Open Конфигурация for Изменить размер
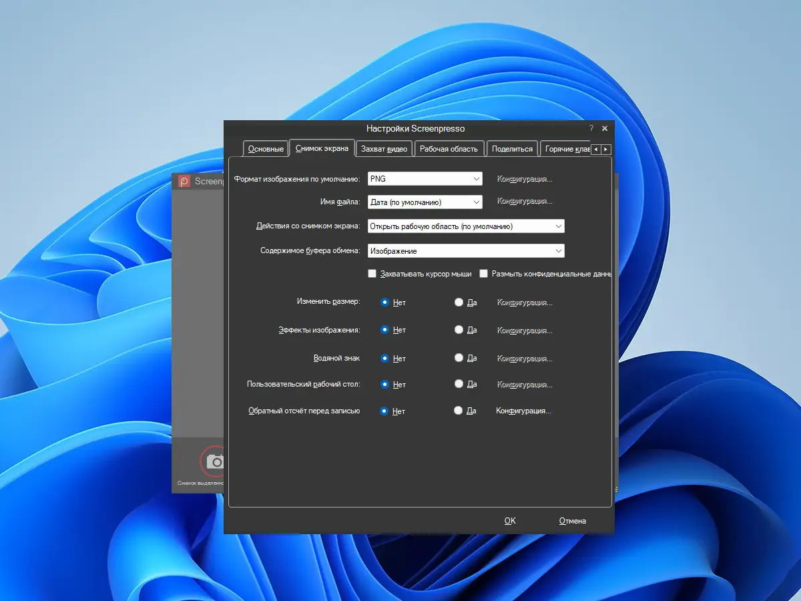Image resolution: width=801 pixels, height=601 pixels. pyautogui.click(x=525, y=303)
